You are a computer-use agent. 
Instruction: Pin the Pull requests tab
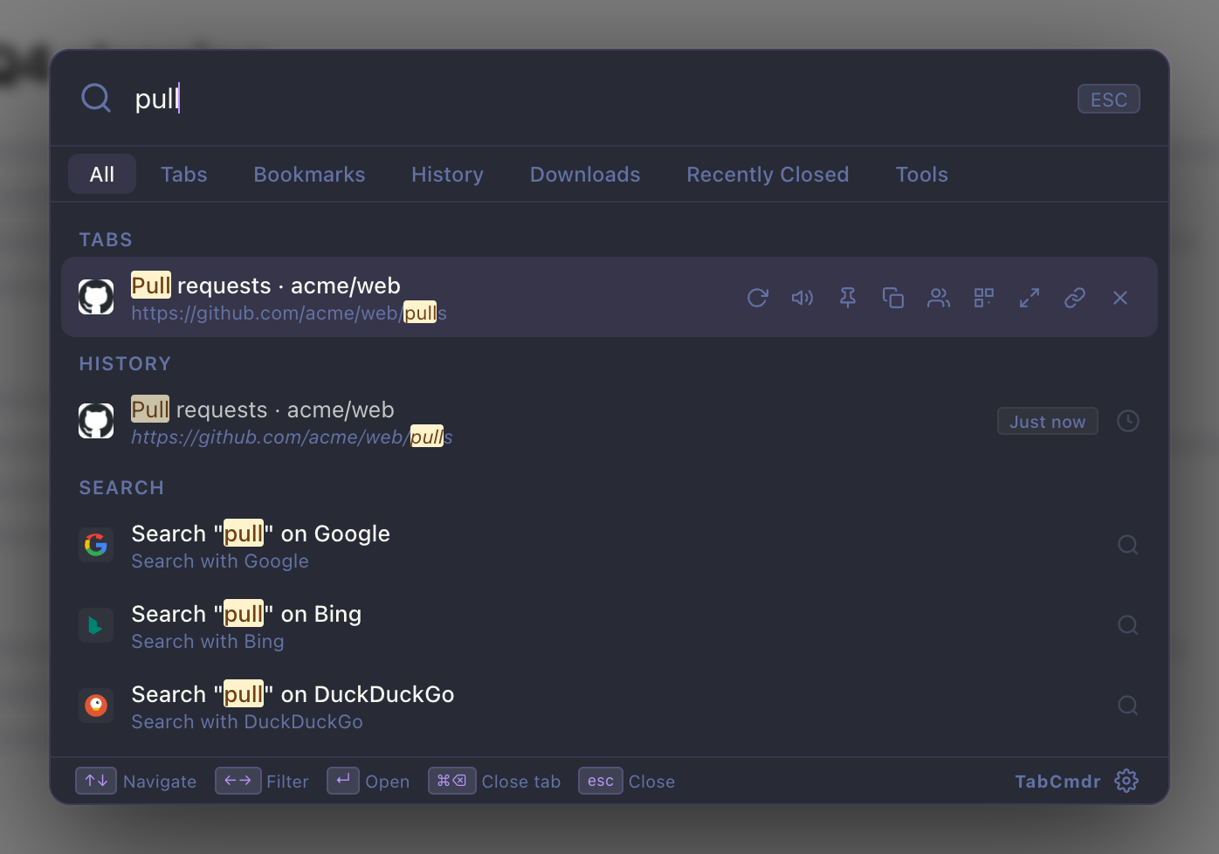pyautogui.click(x=848, y=298)
